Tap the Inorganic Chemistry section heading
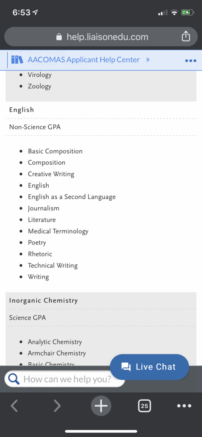 [44, 300]
